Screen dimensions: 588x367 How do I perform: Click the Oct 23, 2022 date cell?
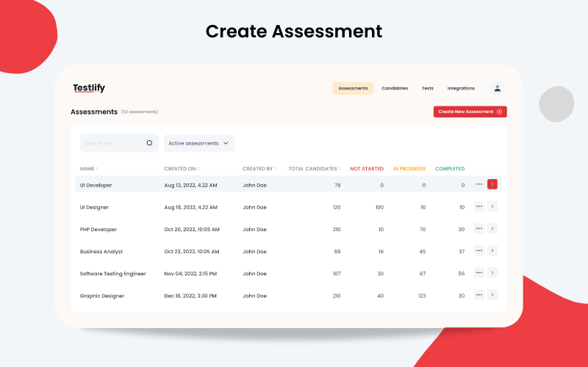(192, 251)
